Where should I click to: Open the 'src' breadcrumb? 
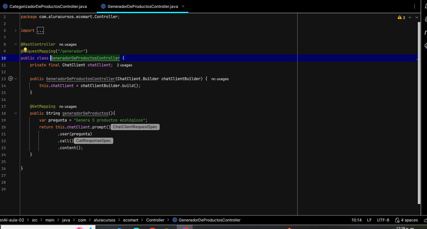[35, 220]
